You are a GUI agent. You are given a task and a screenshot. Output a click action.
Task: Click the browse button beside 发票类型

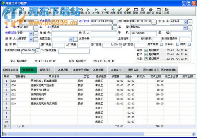[75, 40]
